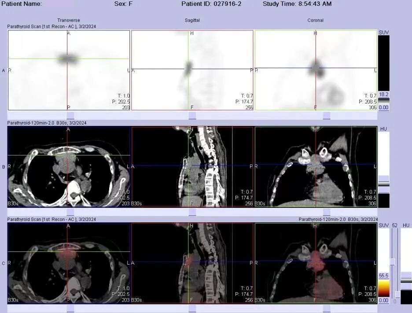
Task: Click the Transverse column heading
Action: click(69, 20)
